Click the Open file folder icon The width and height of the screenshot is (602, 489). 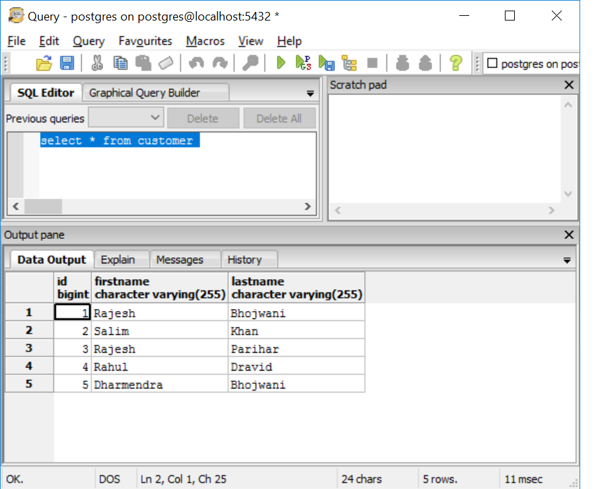(x=44, y=63)
